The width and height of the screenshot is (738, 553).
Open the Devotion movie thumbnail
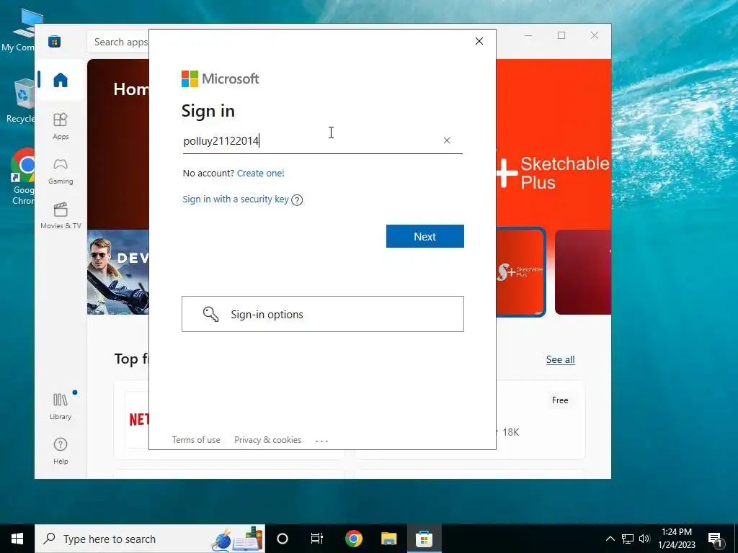click(118, 272)
